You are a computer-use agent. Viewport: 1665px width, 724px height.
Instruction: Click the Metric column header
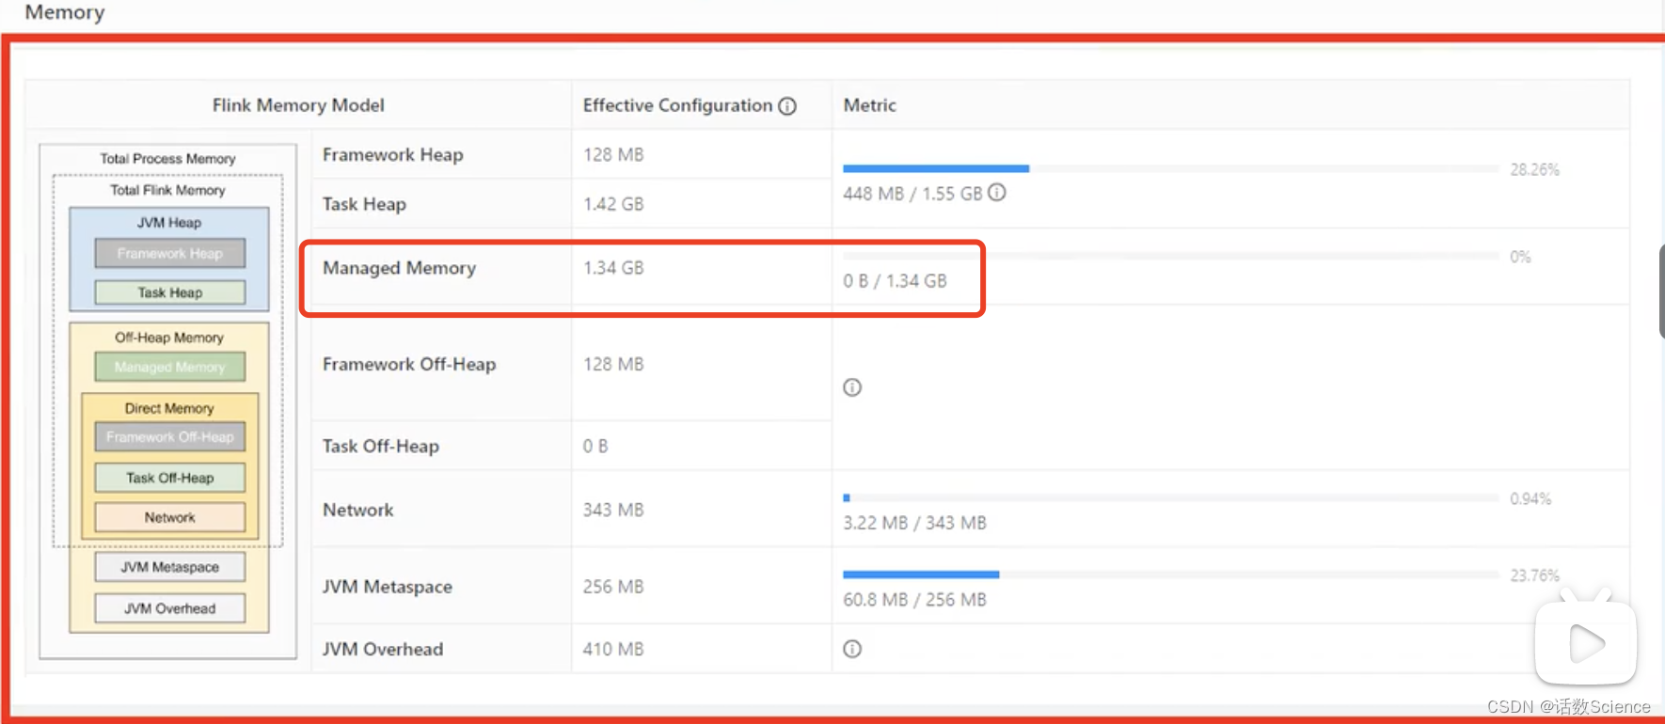click(x=870, y=105)
